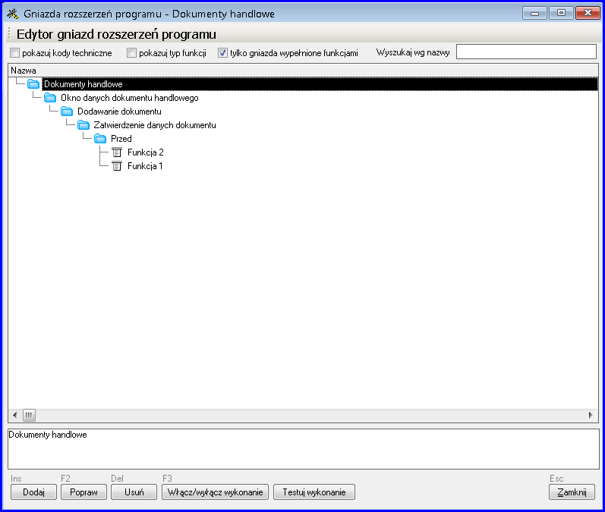Click the Dodaj button
605x512 pixels.
pos(33,492)
